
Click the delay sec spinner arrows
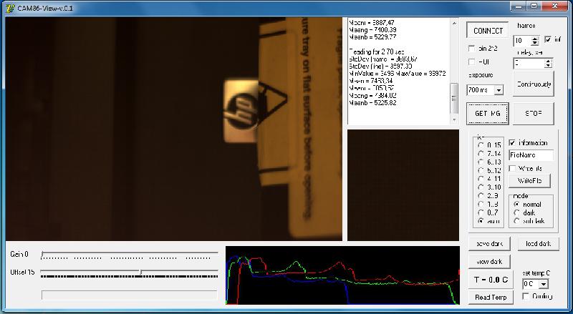548,64
